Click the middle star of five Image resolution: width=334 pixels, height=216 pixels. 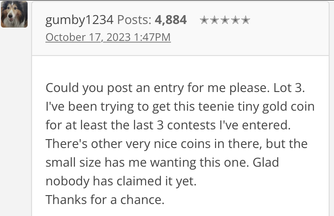[x=225, y=20]
